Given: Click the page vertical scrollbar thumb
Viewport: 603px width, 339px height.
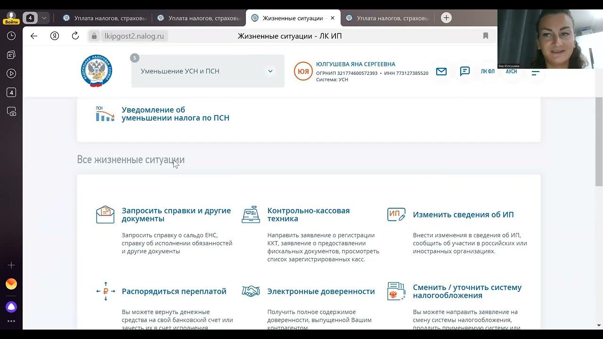Looking at the screenshot, I should tap(599, 141).
